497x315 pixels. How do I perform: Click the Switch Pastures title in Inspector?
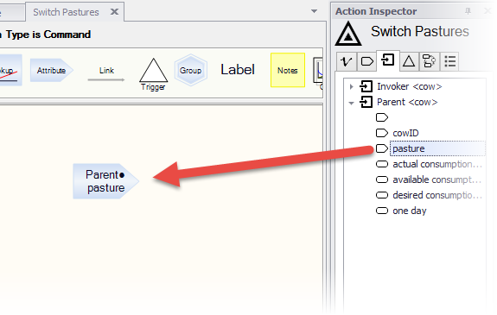[420, 31]
